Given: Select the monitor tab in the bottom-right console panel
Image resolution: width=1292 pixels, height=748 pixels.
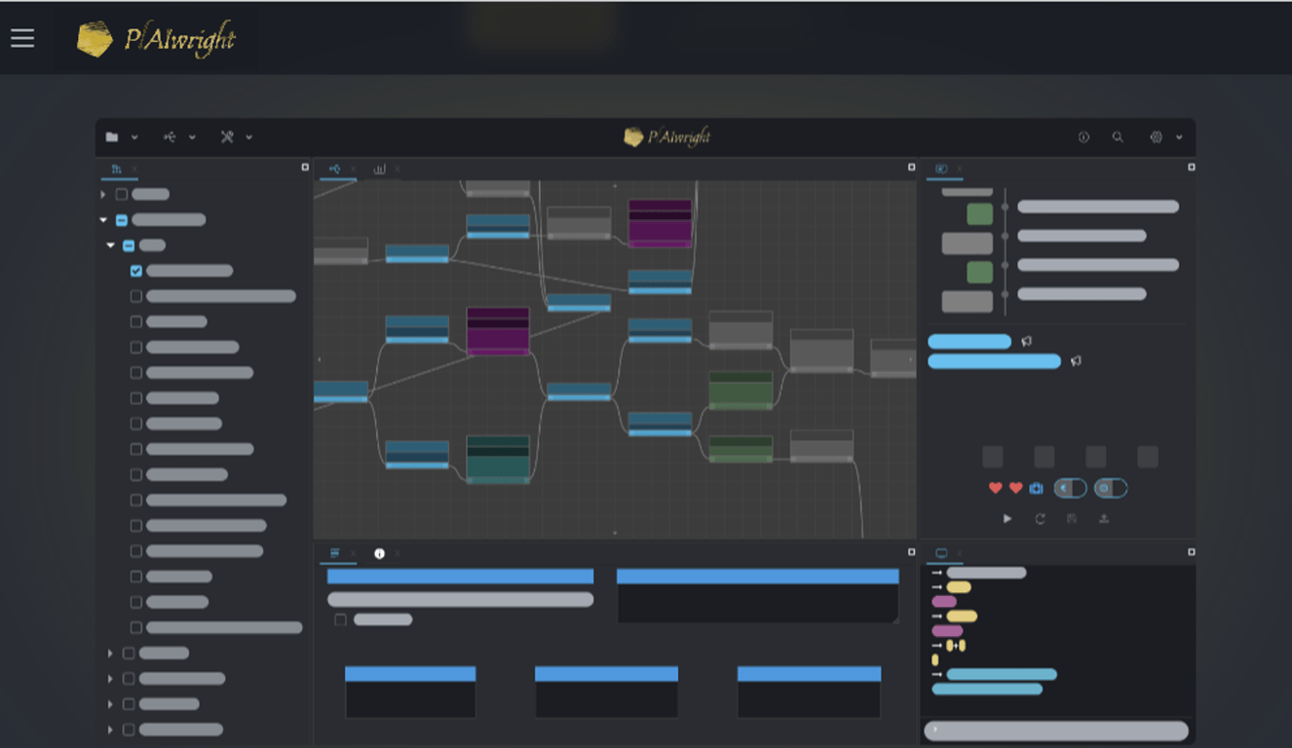Looking at the screenshot, I should tap(941, 553).
